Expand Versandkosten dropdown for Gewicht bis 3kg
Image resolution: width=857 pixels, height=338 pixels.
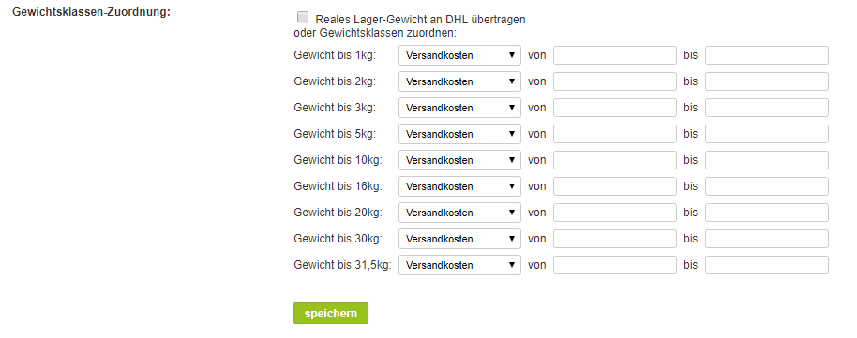tap(459, 108)
